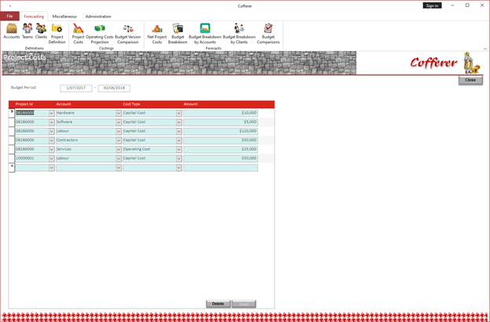Expand Cost Type dropdown in Software row

coord(179,123)
